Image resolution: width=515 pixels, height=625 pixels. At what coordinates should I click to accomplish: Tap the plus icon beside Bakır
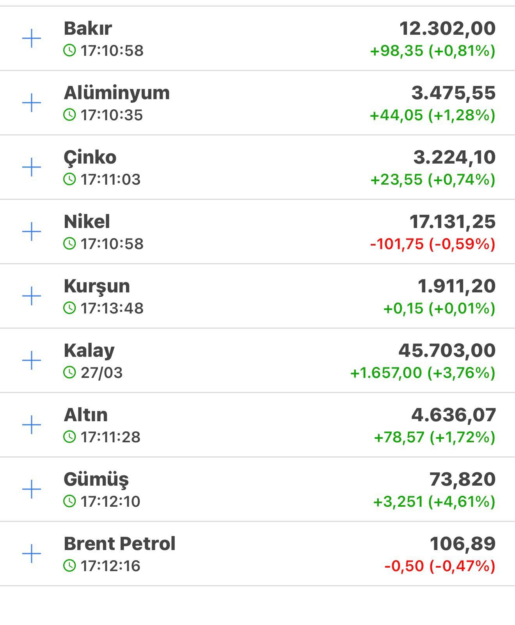coord(32,39)
